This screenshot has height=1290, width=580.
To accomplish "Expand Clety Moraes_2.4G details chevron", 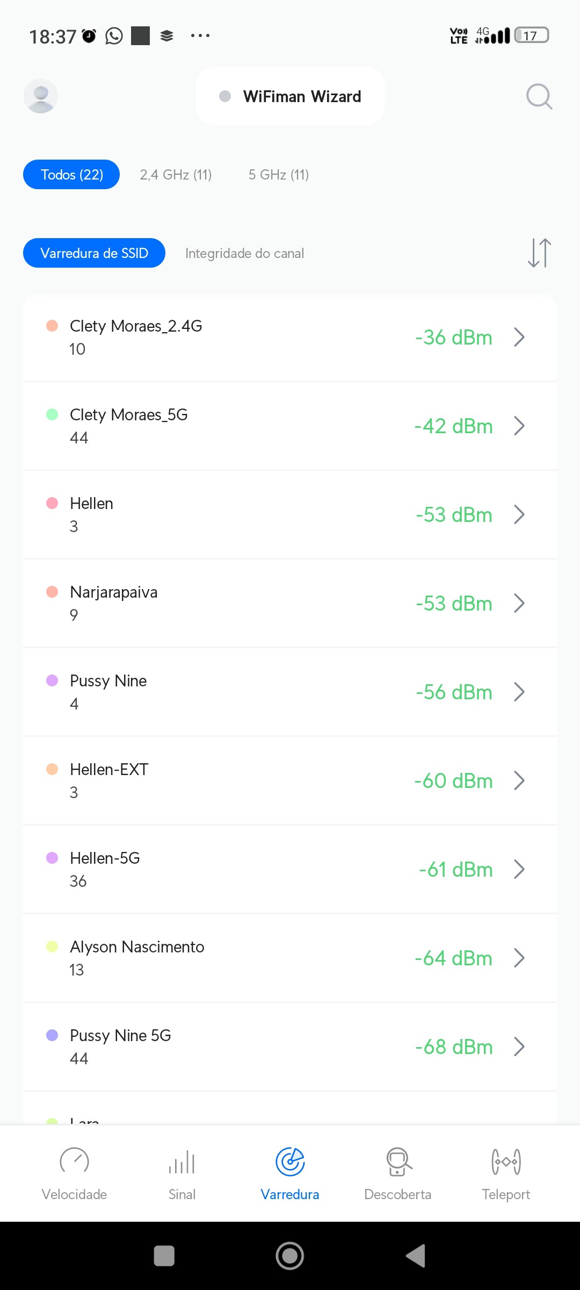I will (x=519, y=338).
